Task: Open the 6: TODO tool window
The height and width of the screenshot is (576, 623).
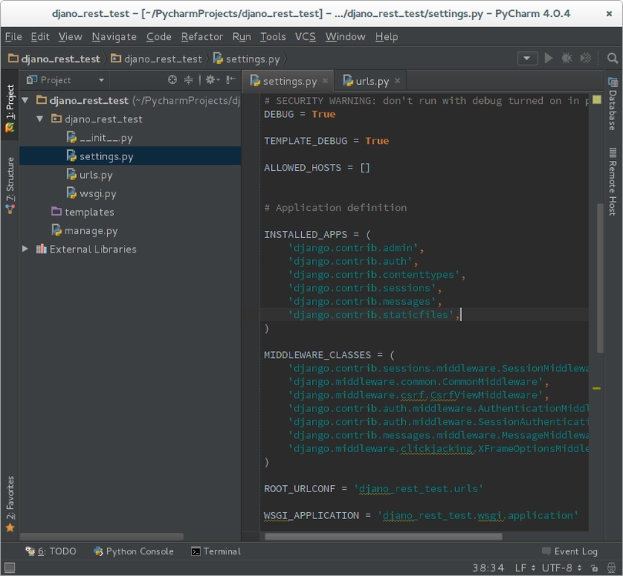Action: [x=51, y=551]
